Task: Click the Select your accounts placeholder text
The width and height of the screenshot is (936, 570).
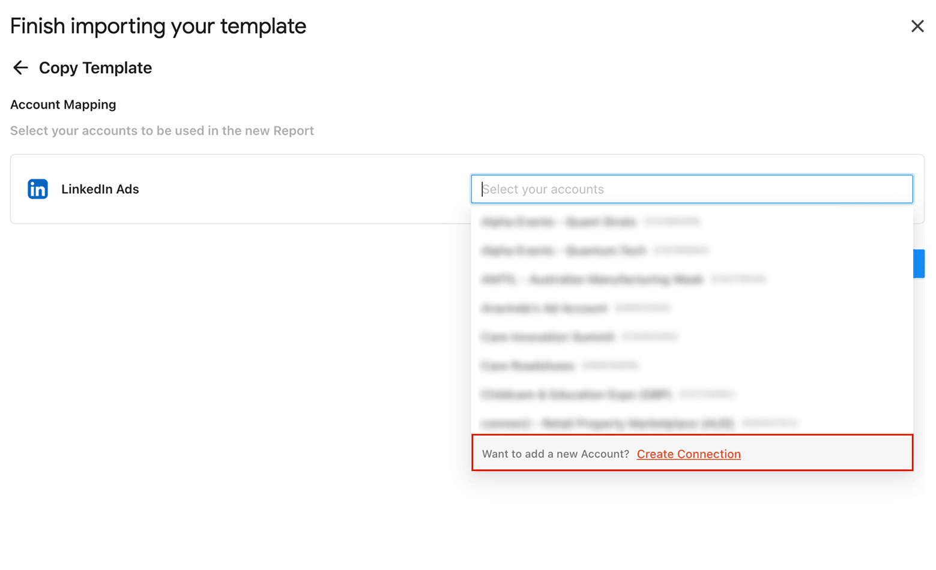Action: (x=543, y=189)
